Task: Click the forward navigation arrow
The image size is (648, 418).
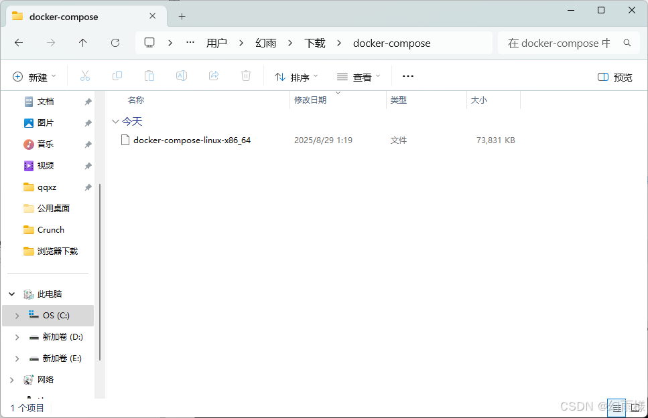Action: (x=51, y=43)
